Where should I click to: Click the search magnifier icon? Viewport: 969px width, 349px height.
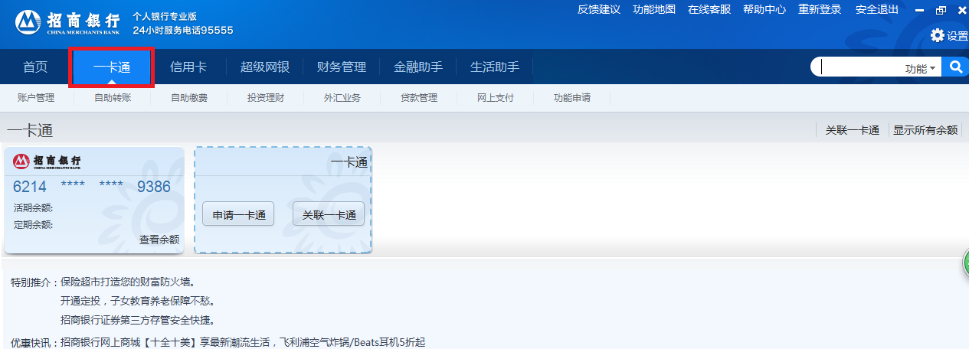click(x=955, y=67)
